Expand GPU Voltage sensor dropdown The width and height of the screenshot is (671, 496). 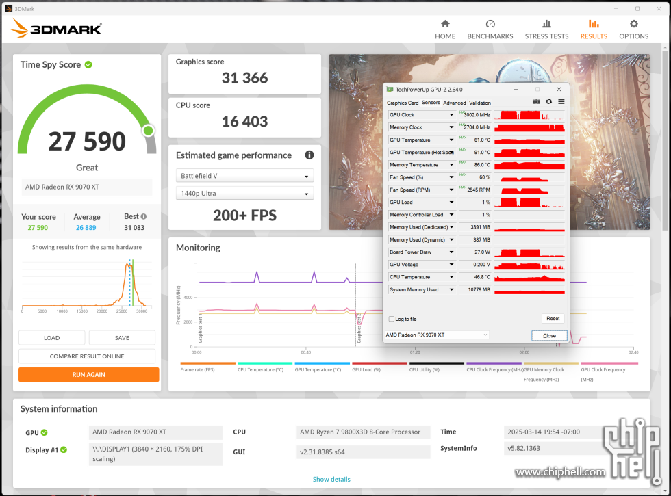click(451, 265)
